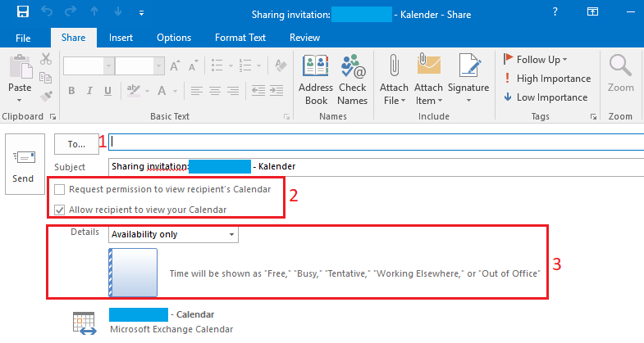Open Help question mark
This screenshot has height=343, width=644.
click(555, 12)
